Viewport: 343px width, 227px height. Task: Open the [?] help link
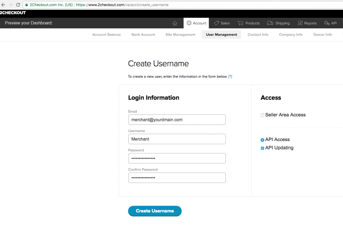(x=230, y=77)
